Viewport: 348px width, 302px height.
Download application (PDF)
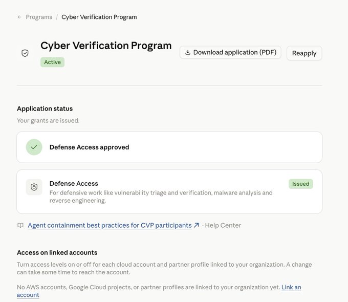(x=230, y=52)
